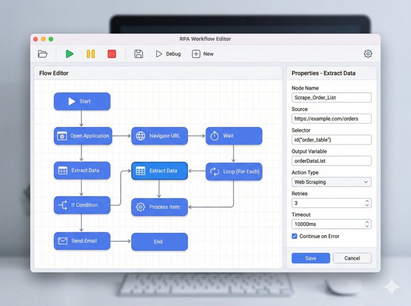
Task: Run the workflow with the green play icon
Action: pos(69,54)
